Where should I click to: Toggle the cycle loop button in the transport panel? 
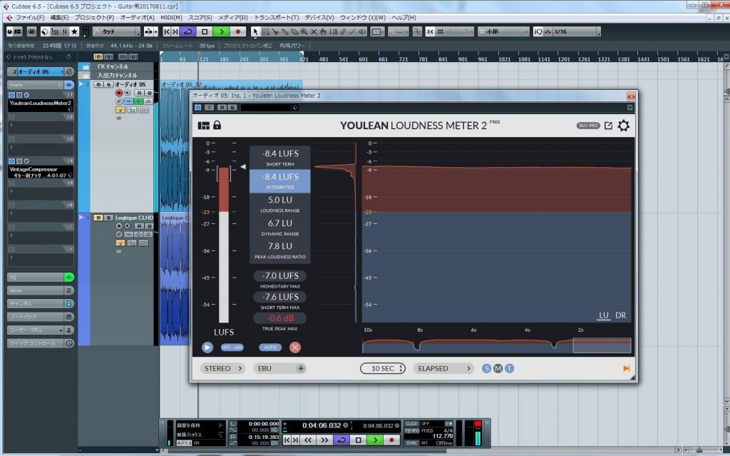pos(341,440)
